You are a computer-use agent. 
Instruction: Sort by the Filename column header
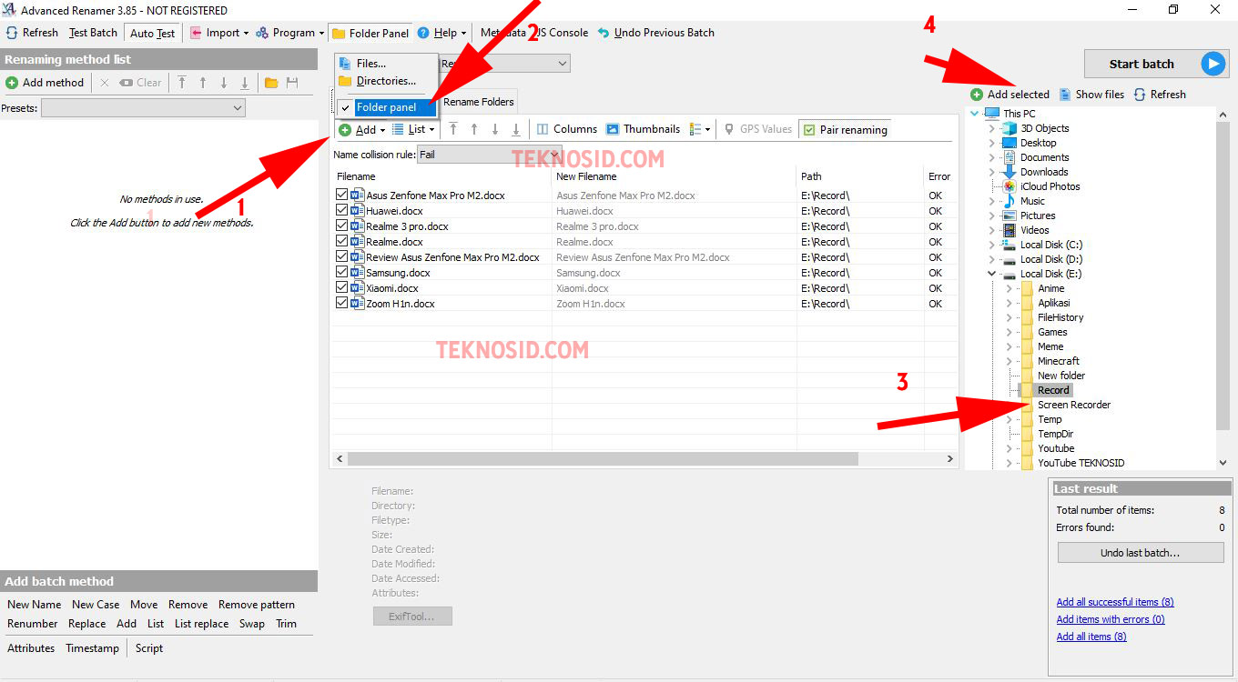pos(441,176)
